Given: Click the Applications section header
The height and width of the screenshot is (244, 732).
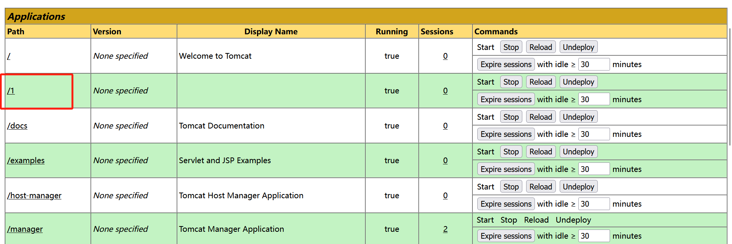Looking at the screenshot, I should [x=366, y=16].
